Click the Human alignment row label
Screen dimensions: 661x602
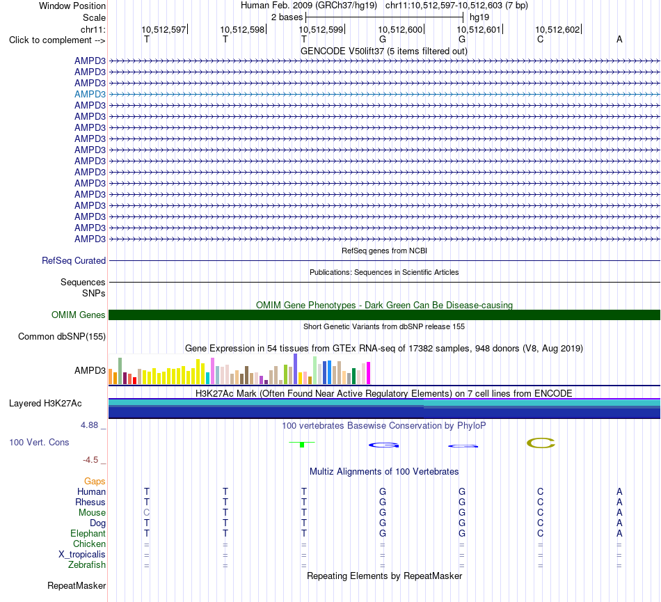pyautogui.click(x=91, y=491)
